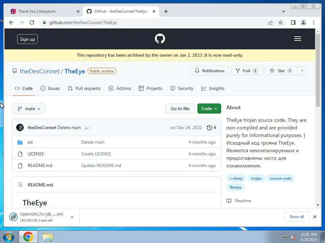The image size is (325, 243).
Task: Click the theeye topic tag
Action: pyautogui.click(x=235, y=187)
